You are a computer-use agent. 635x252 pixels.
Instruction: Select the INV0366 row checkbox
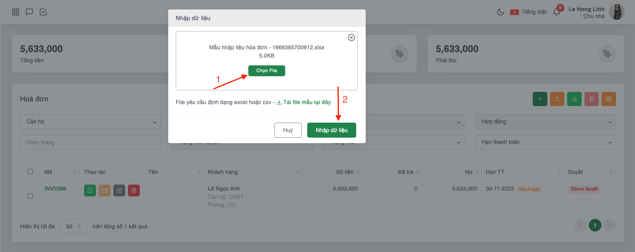tap(30, 196)
